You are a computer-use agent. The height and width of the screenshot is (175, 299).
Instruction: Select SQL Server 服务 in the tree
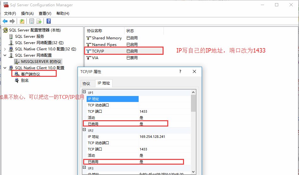pyautogui.click(x=30, y=37)
